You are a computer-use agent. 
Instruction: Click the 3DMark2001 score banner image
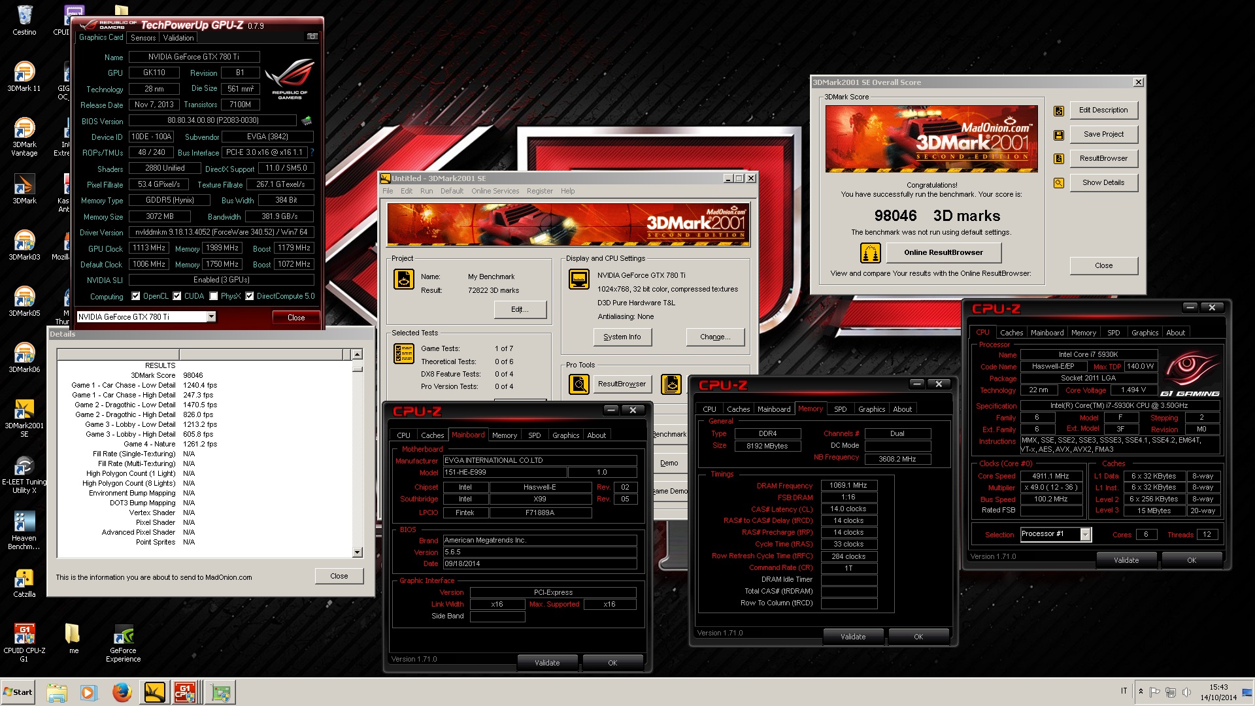(931, 139)
